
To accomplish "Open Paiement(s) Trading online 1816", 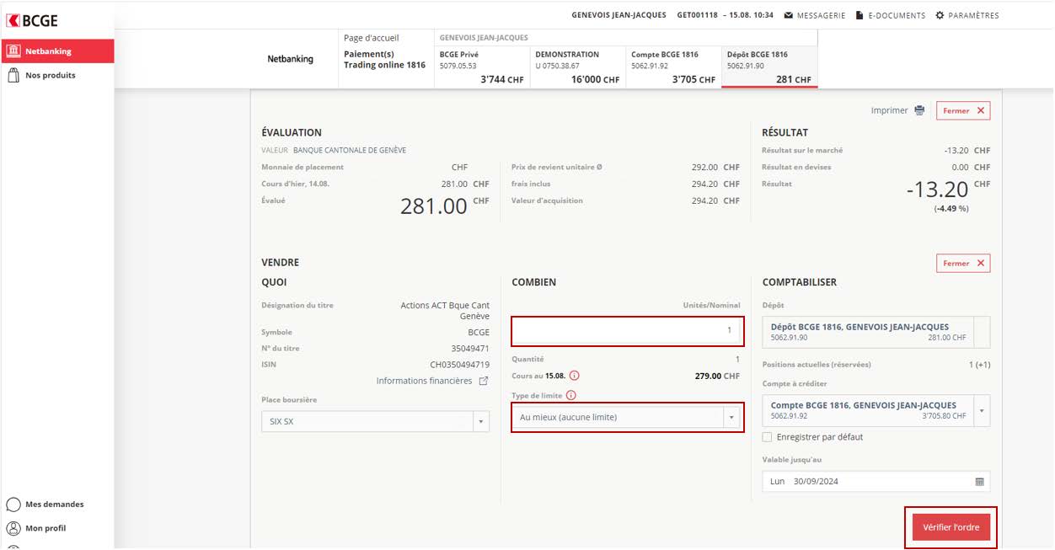I will pos(385,60).
